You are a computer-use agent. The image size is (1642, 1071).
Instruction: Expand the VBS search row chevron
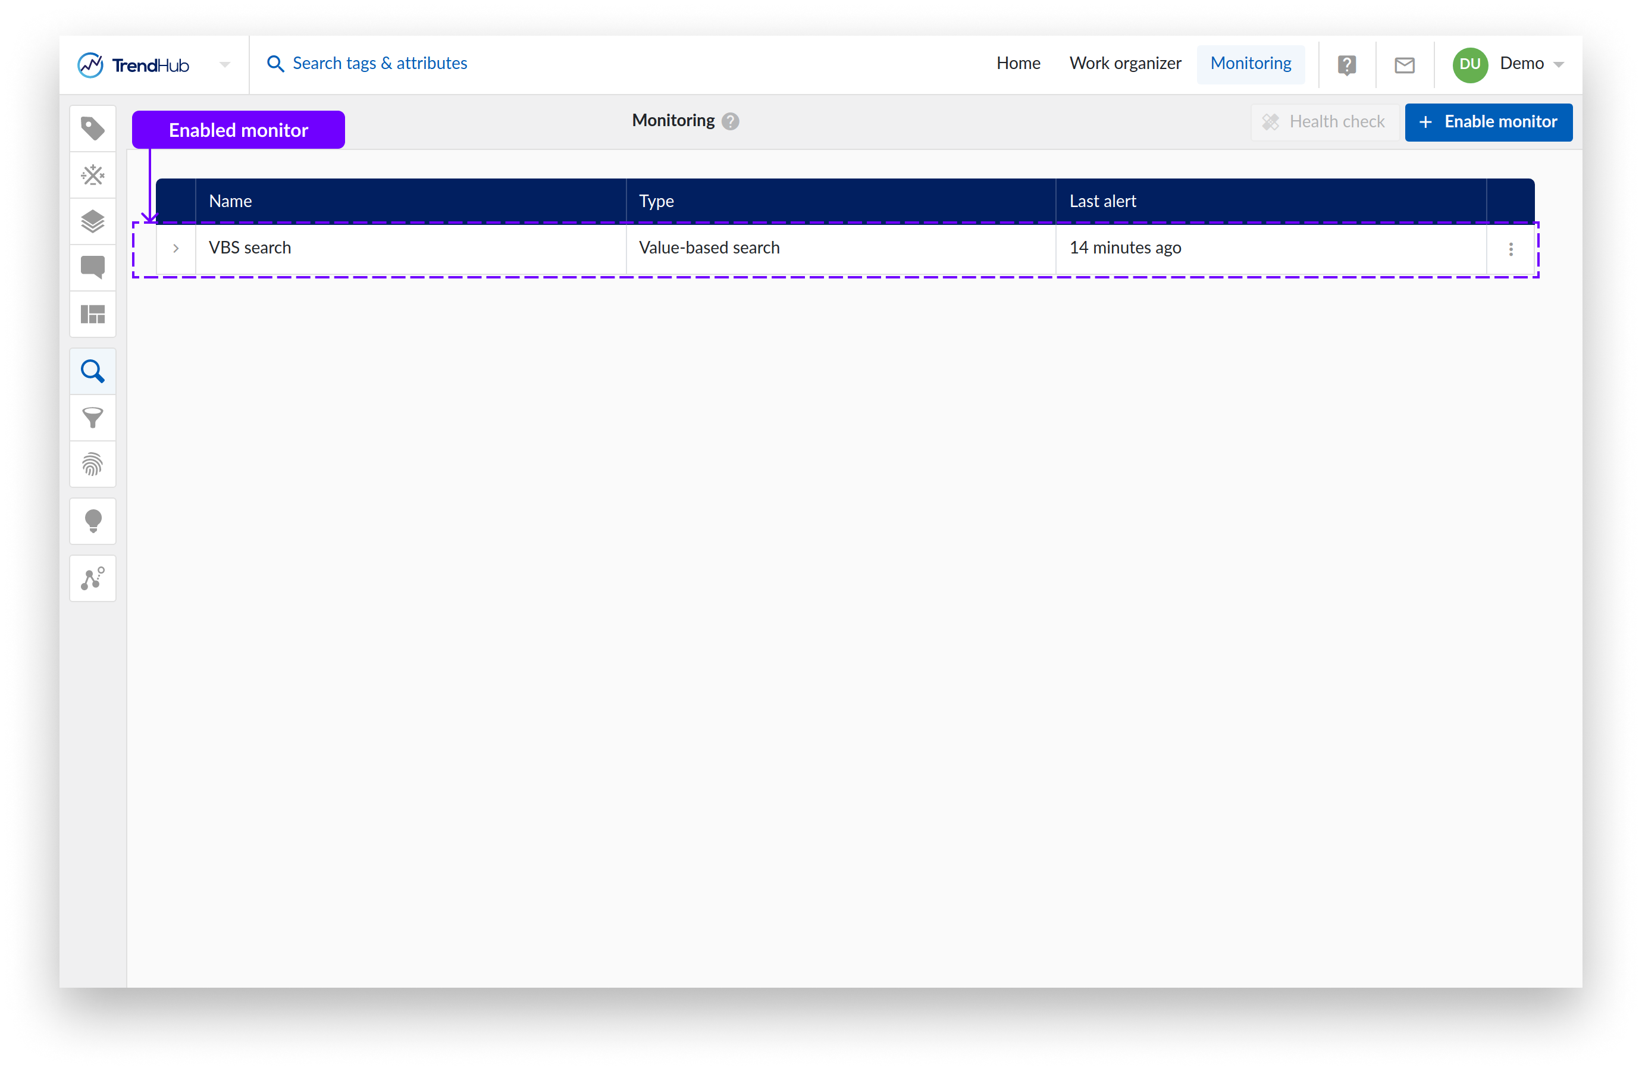pos(176,249)
